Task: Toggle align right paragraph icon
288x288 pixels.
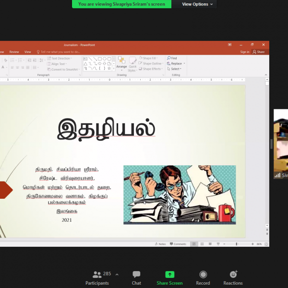Action: [23, 68]
